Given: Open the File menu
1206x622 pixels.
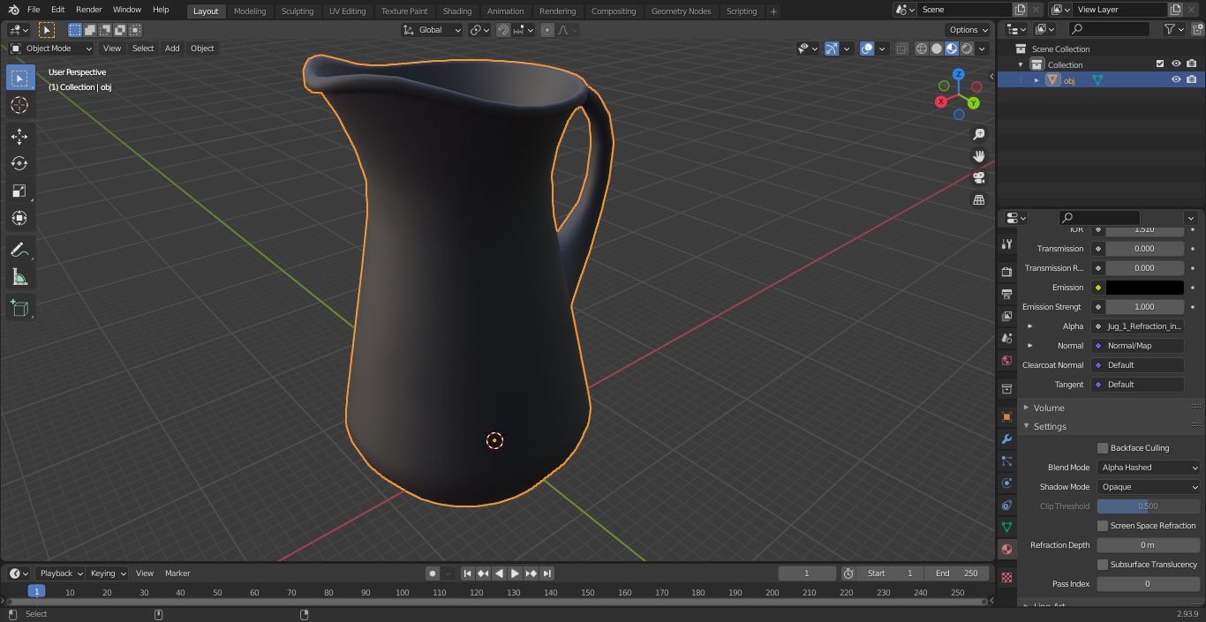Looking at the screenshot, I should point(34,10).
